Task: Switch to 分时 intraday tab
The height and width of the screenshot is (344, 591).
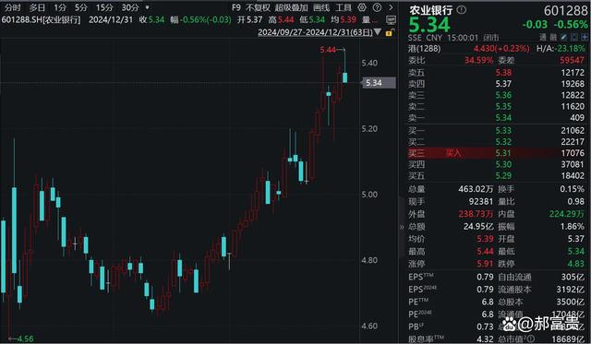Action: (x=12, y=7)
